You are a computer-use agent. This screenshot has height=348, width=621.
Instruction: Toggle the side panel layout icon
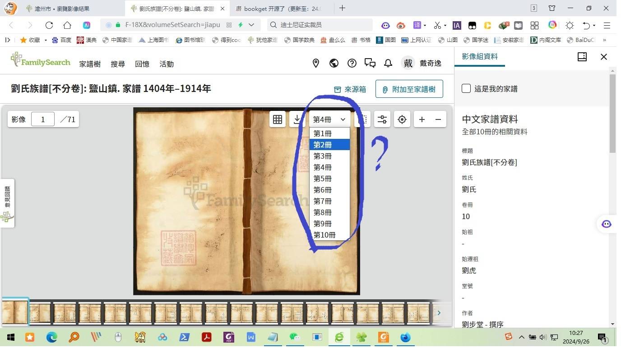(582, 57)
